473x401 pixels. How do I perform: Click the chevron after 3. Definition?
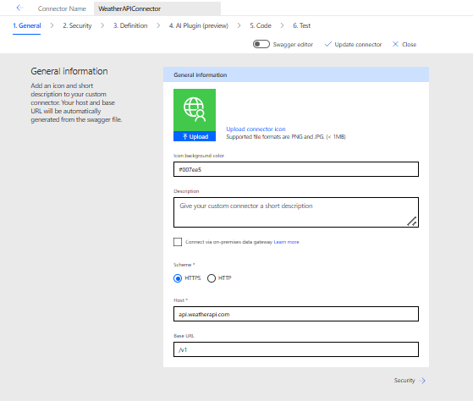158,25
